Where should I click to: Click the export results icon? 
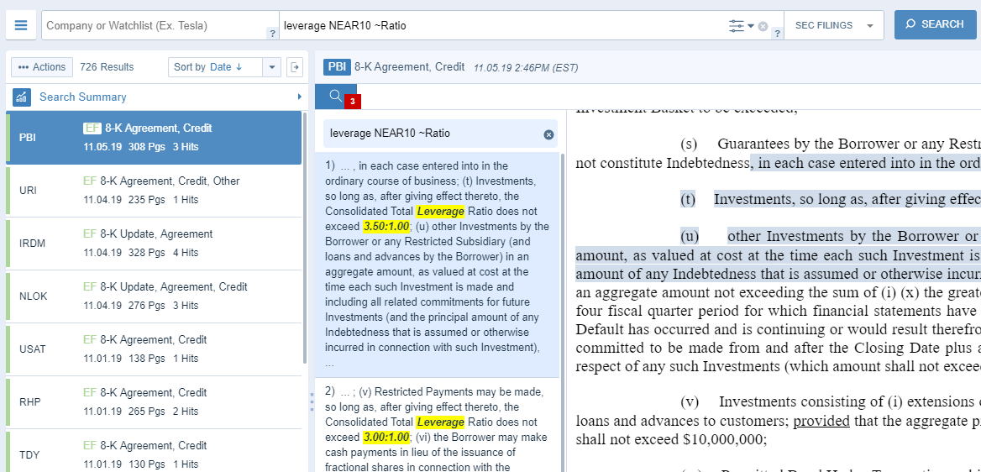pyautogui.click(x=295, y=67)
